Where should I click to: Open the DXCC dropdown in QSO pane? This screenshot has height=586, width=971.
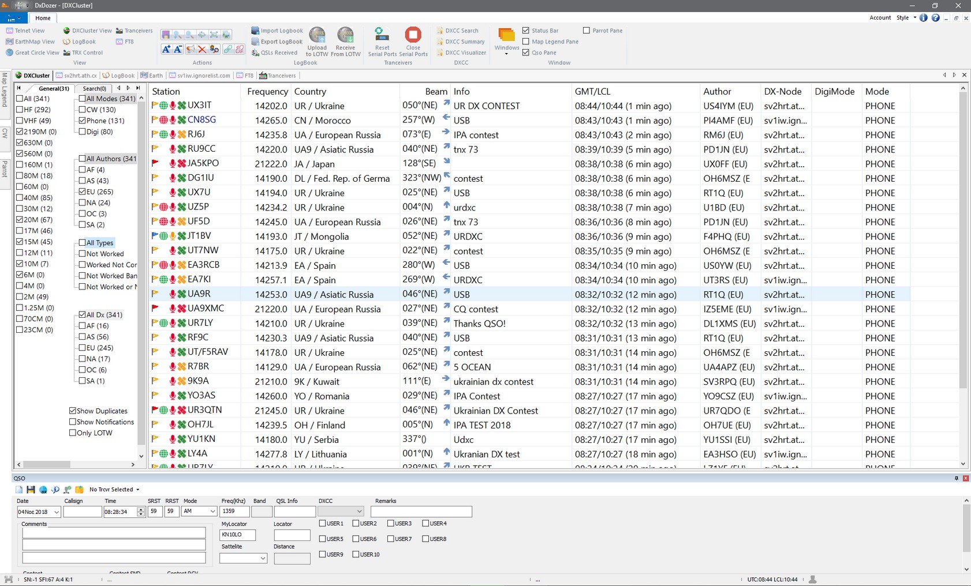point(359,512)
